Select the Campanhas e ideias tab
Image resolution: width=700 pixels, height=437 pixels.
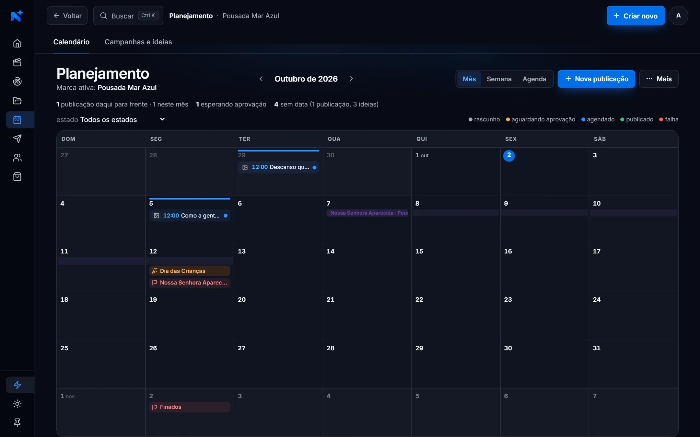coord(138,42)
